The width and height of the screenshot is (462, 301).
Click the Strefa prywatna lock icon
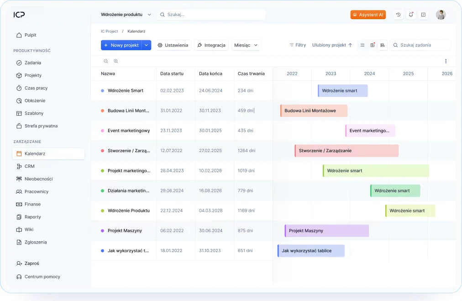(19, 126)
